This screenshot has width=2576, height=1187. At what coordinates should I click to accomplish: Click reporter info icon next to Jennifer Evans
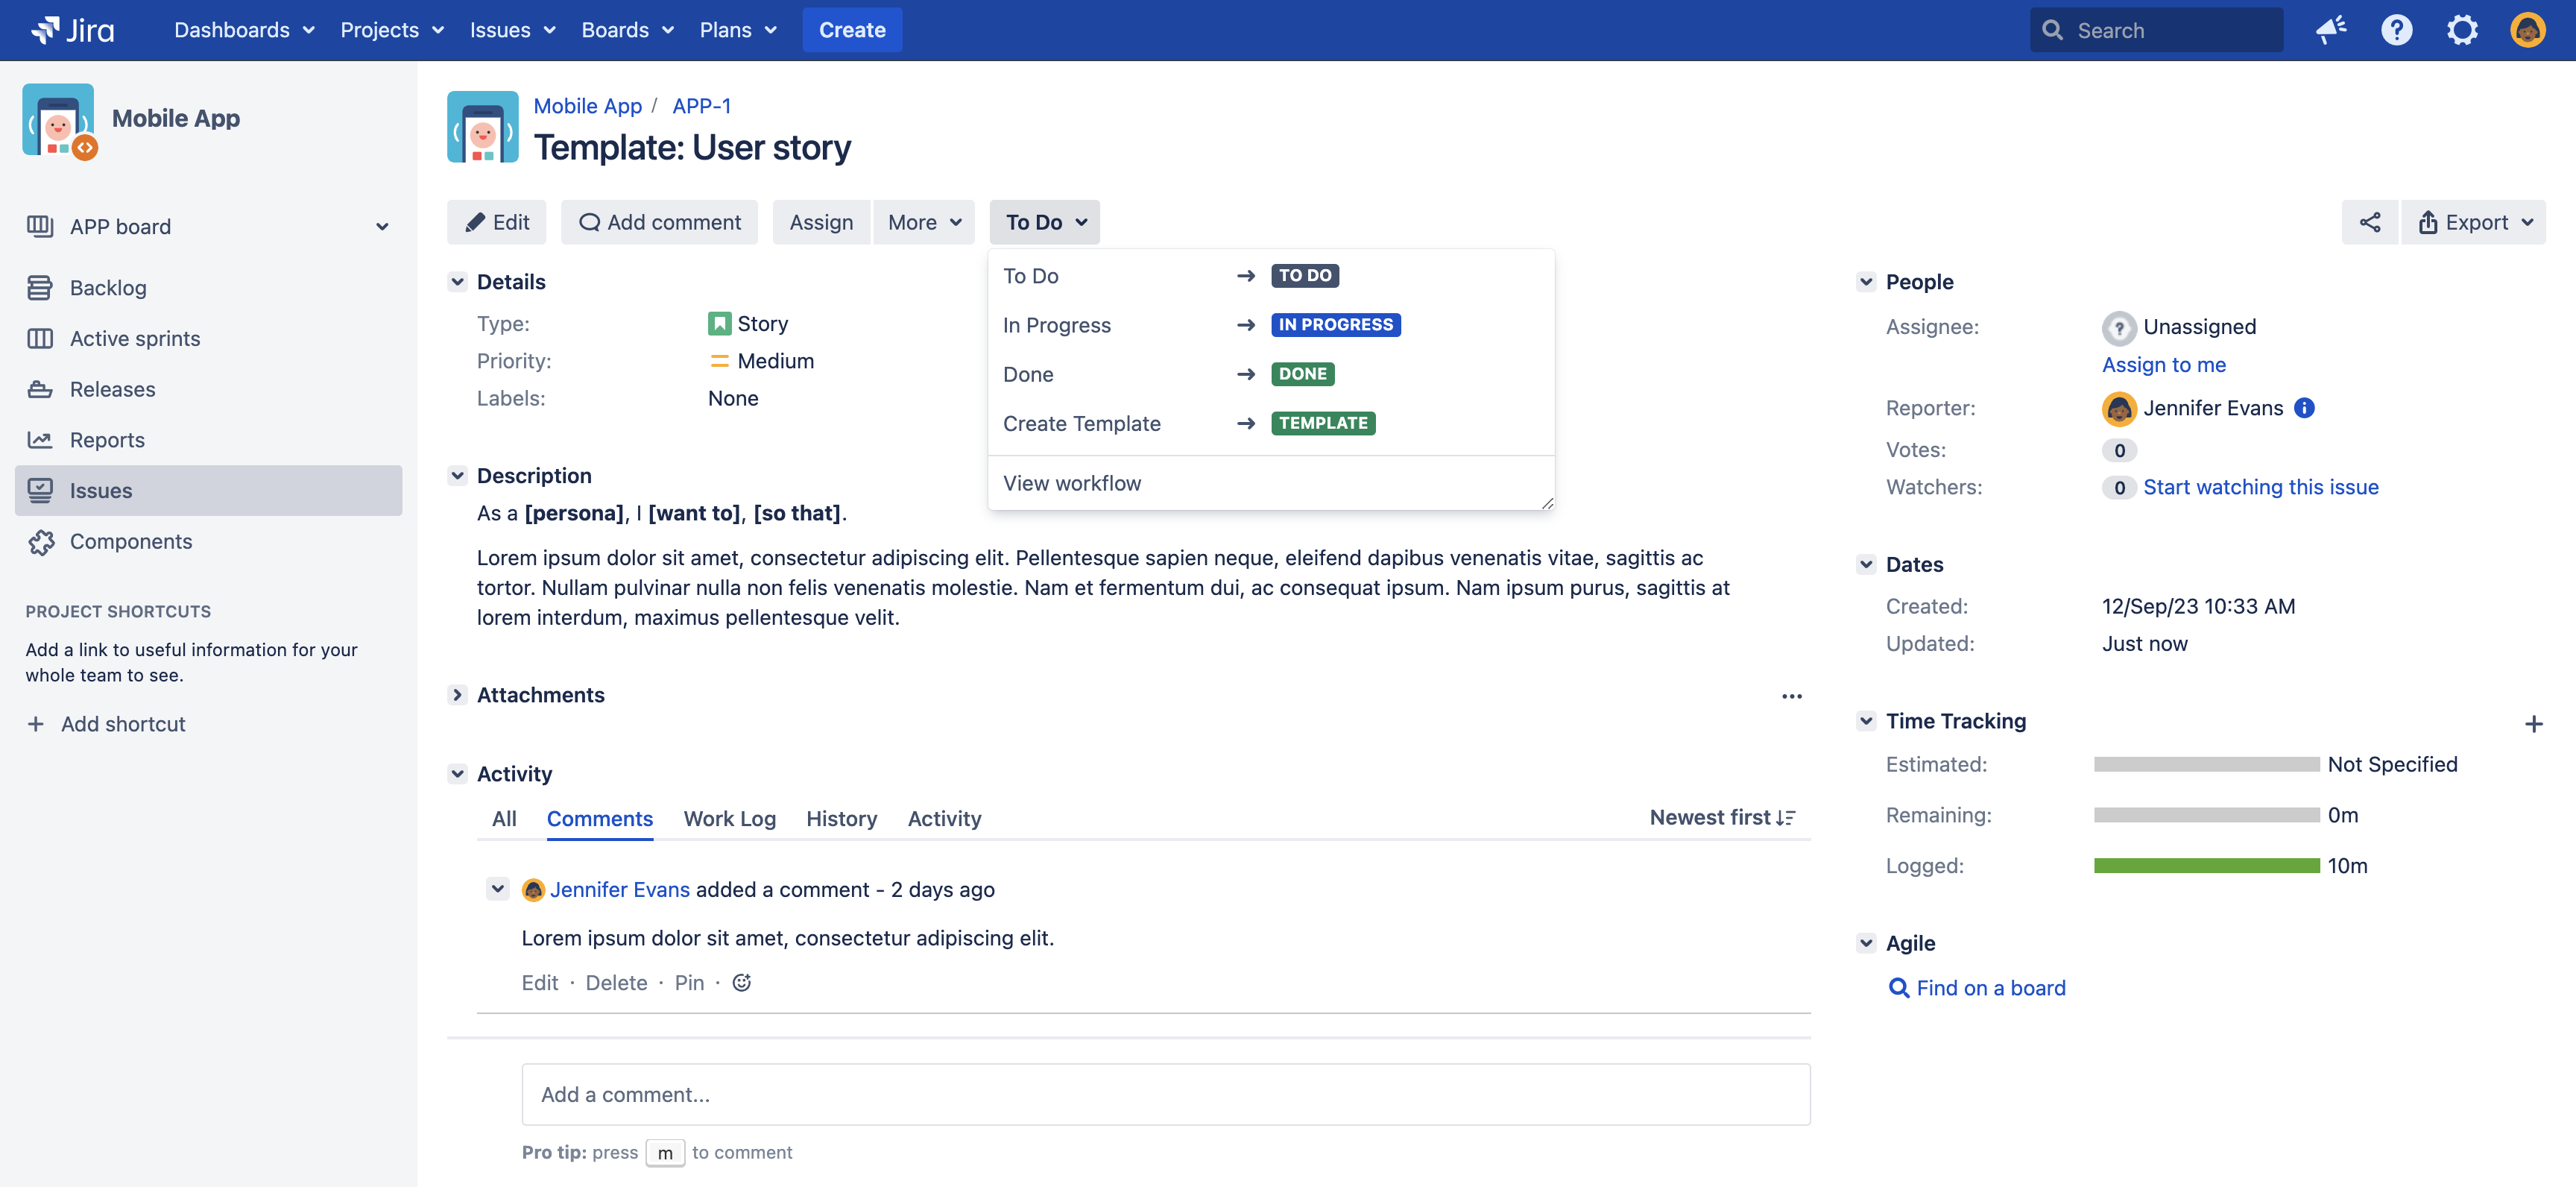(x=2304, y=408)
